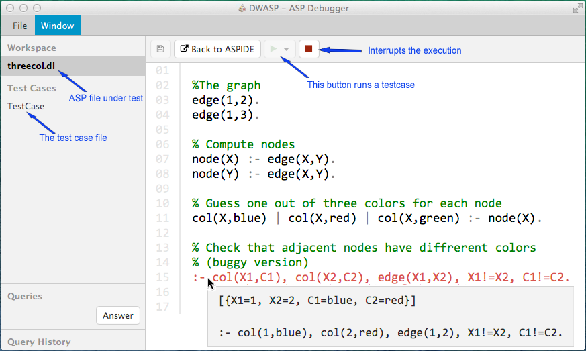Select TestCase under Test Cases
Screen dimensions: 586x351
(26, 106)
